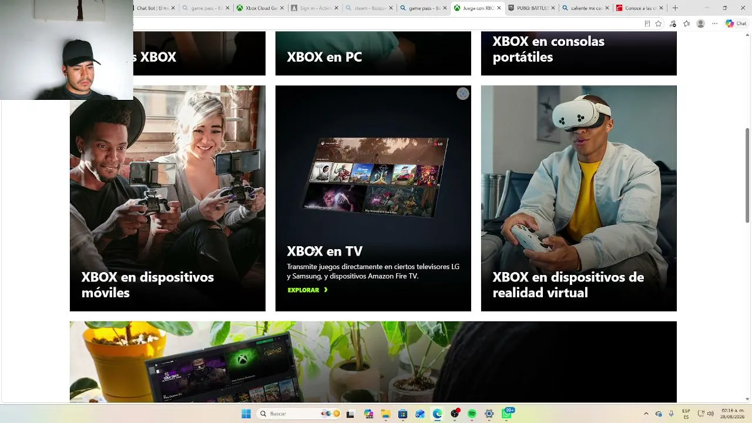752x423 pixels.
Task: Open the Edge three-dots settings menu
Action: pyautogui.click(x=715, y=23)
